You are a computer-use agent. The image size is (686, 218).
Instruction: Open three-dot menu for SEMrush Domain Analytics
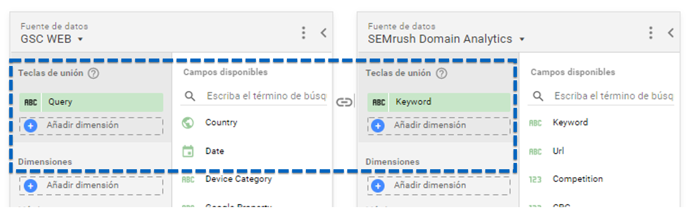point(650,33)
